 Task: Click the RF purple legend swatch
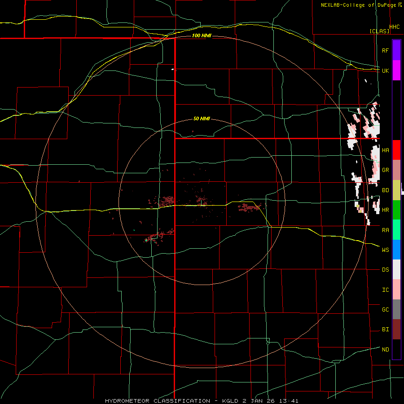pyautogui.click(x=396, y=50)
